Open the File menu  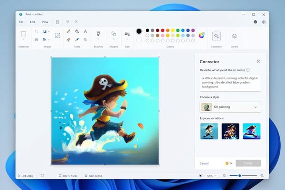point(21,22)
